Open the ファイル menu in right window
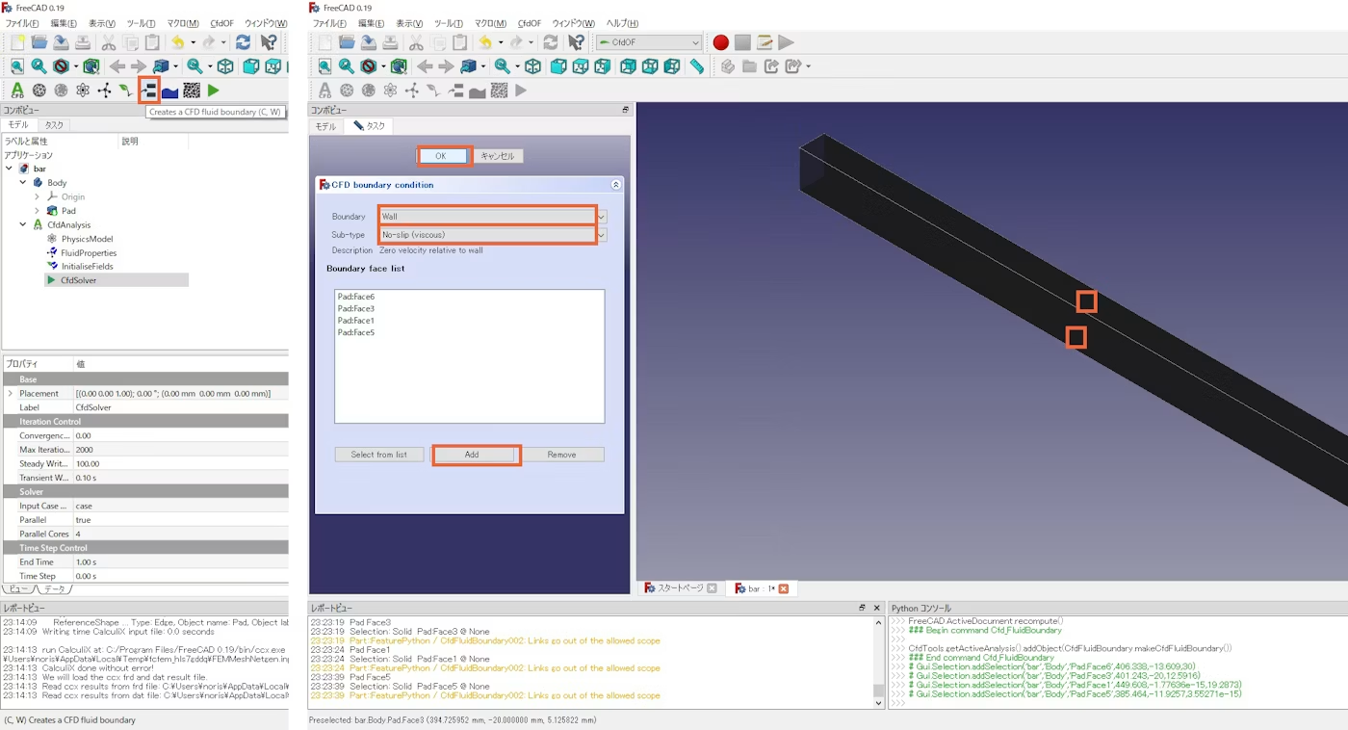The height and width of the screenshot is (730, 1348). (329, 23)
